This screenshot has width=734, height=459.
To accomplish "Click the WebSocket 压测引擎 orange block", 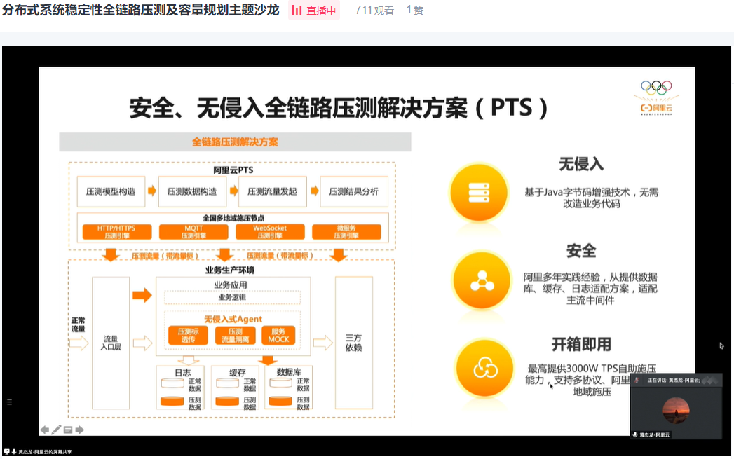I will 270,232.
